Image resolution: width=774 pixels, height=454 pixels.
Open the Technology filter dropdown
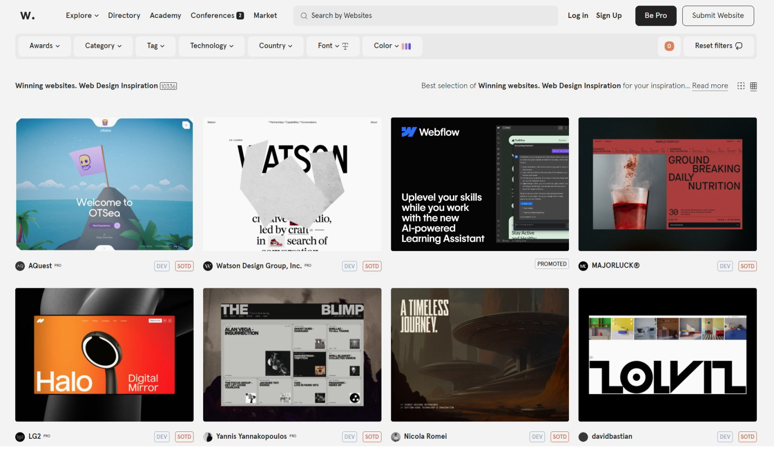tap(212, 46)
